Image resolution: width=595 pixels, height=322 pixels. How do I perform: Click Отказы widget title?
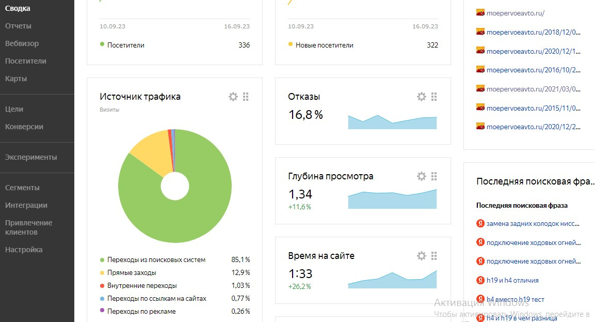coord(304,97)
